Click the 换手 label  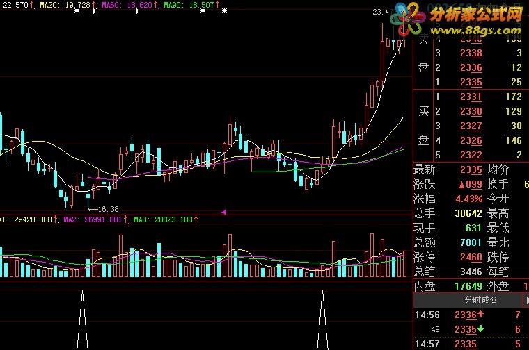click(x=498, y=184)
